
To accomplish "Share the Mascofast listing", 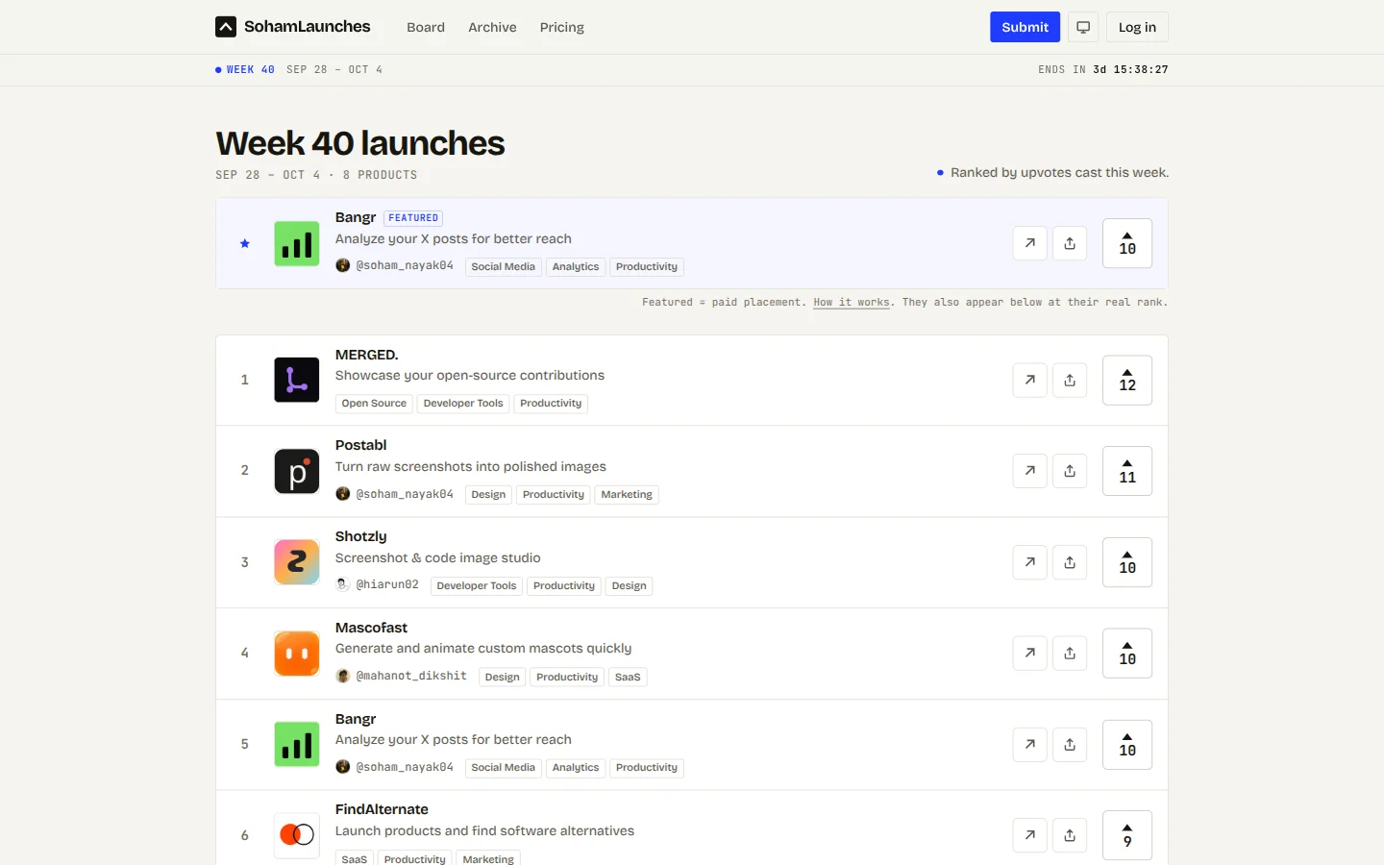I will pyautogui.click(x=1070, y=654).
